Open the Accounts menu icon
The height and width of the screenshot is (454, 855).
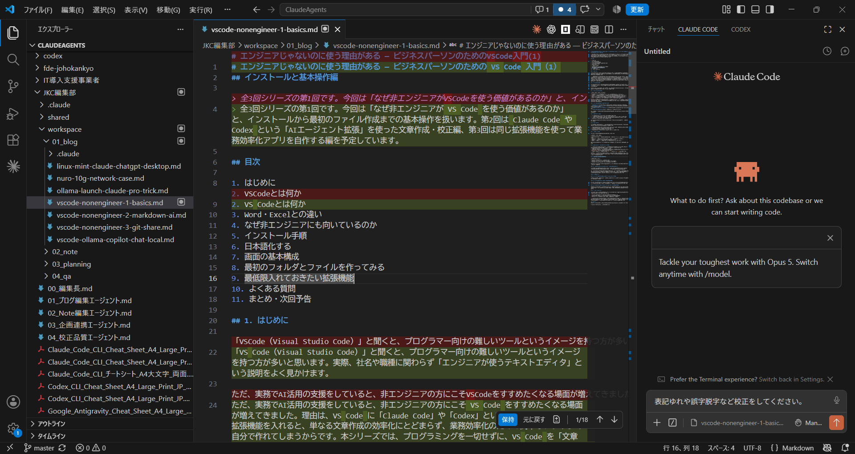coord(13,402)
